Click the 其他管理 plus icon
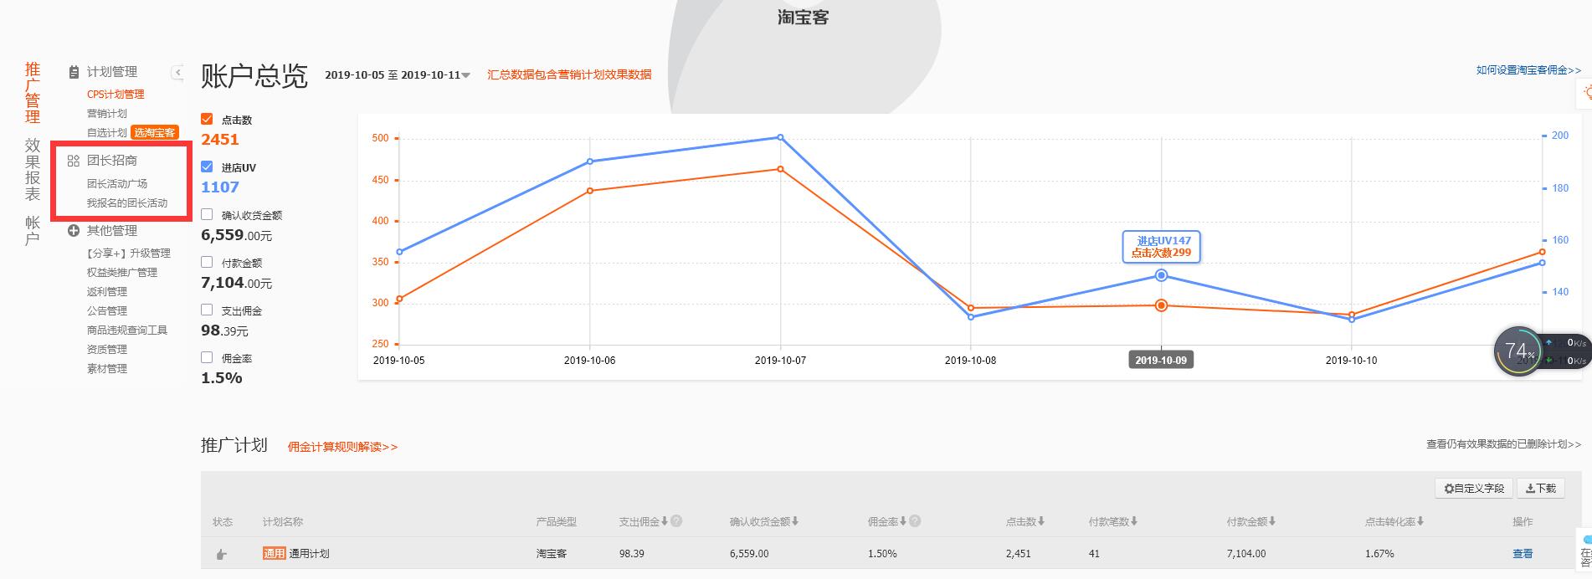This screenshot has height=579, width=1592. (74, 231)
